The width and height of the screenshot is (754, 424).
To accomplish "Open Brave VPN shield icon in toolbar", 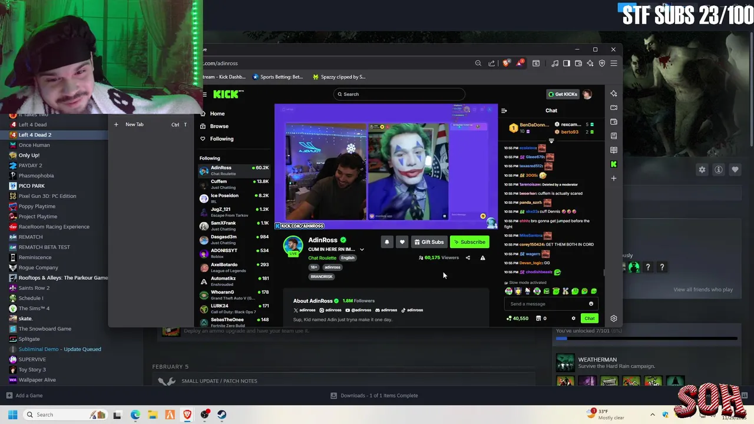I will tap(601, 63).
